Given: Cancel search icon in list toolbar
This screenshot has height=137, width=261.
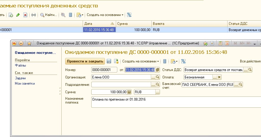Looking at the screenshot, I should 63,15.
